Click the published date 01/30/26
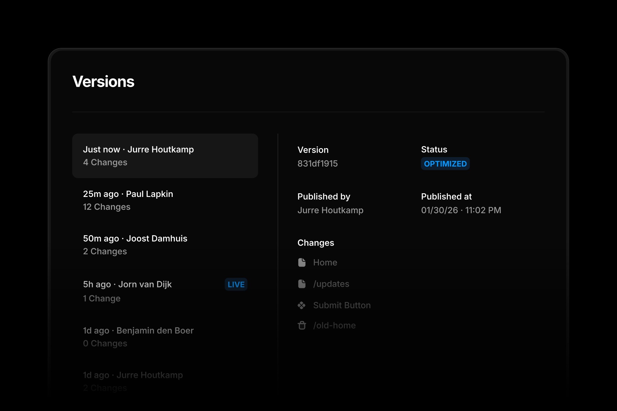Screen dimensions: 617x411 440,210
